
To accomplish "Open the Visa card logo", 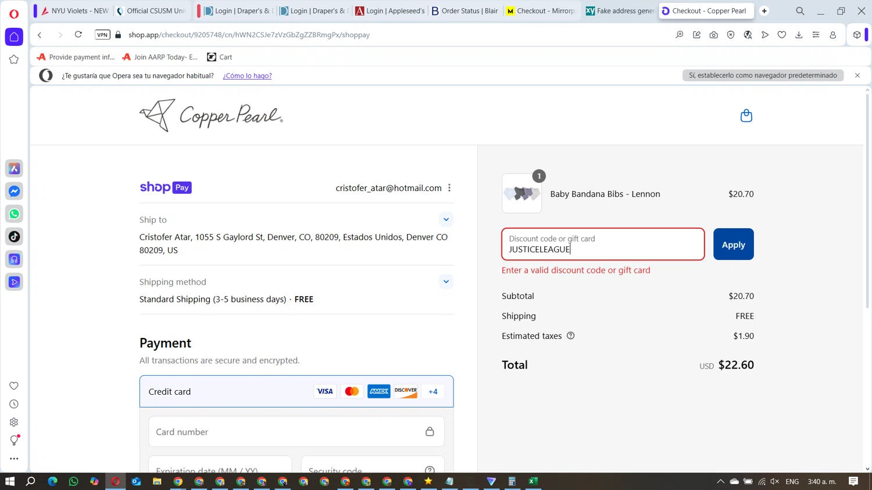I will tap(325, 391).
